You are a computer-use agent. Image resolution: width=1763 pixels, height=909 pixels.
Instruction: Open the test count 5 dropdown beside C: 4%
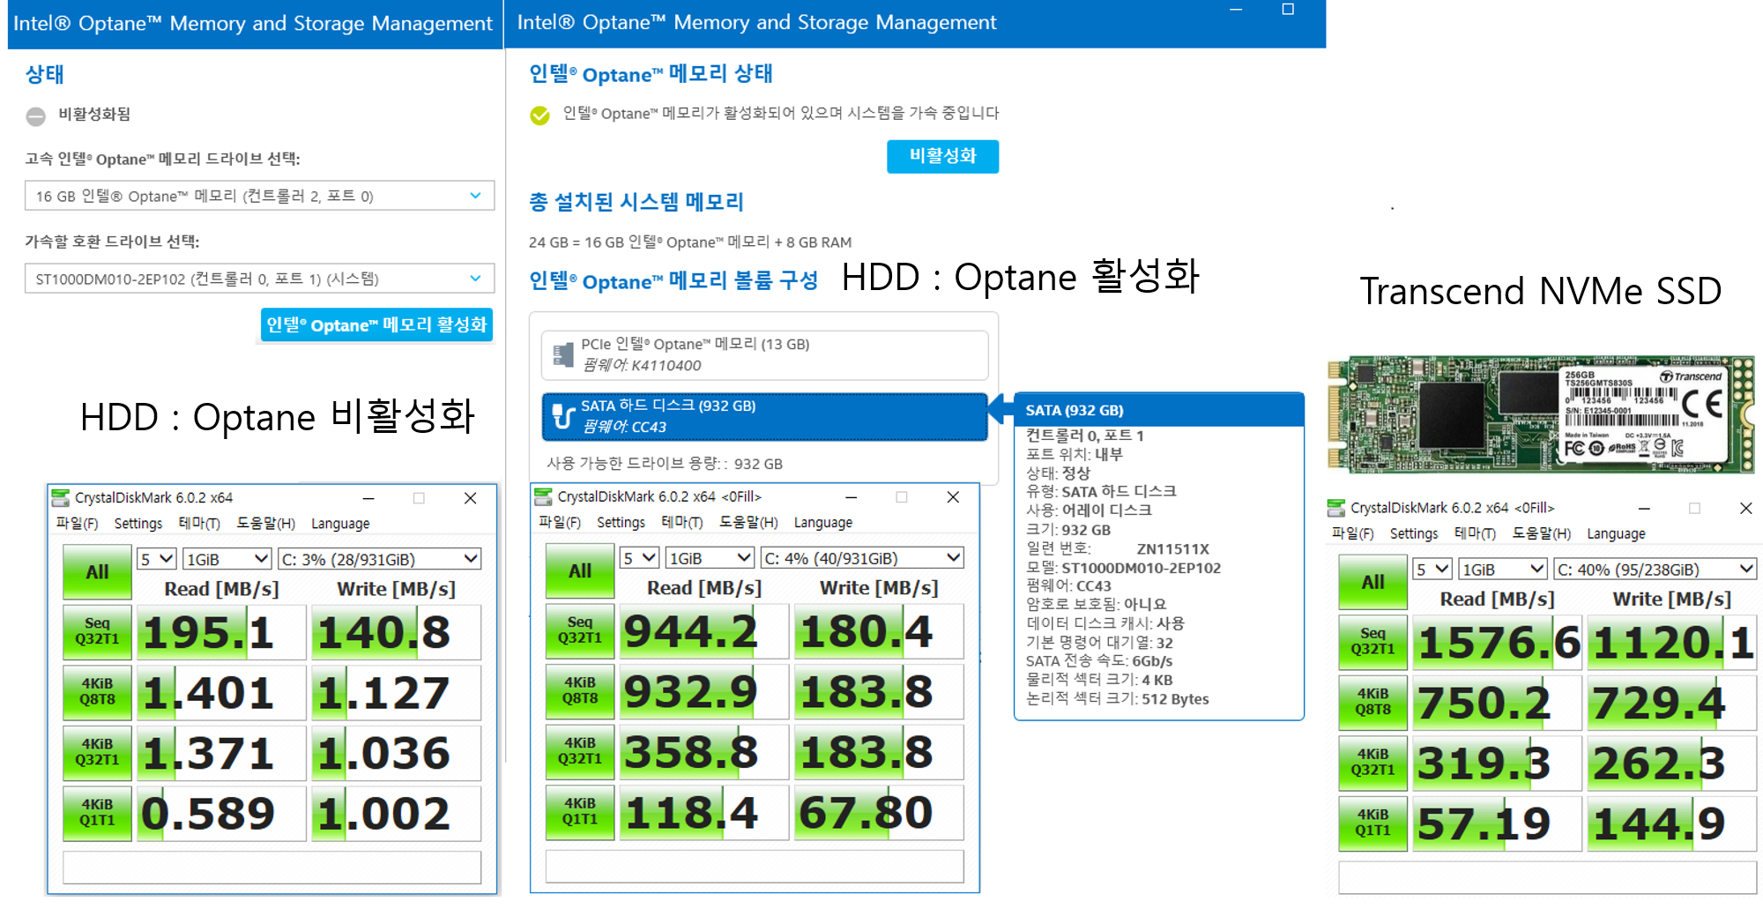pyautogui.click(x=640, y=558)
